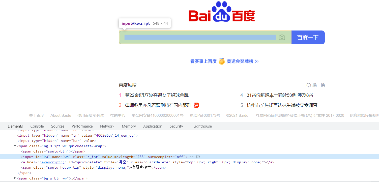
Task: Open the Network tab
Action: 107,126
